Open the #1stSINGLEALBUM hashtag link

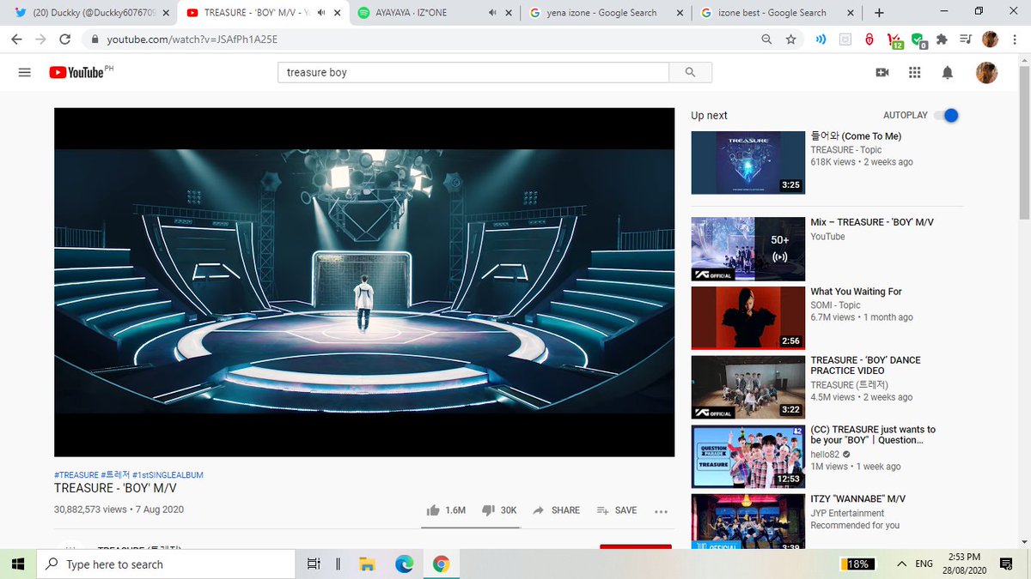pos(168,474)
